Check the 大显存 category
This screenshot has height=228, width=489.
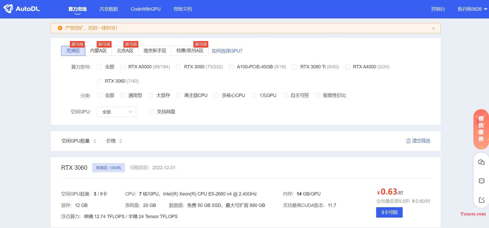(151, 95)
